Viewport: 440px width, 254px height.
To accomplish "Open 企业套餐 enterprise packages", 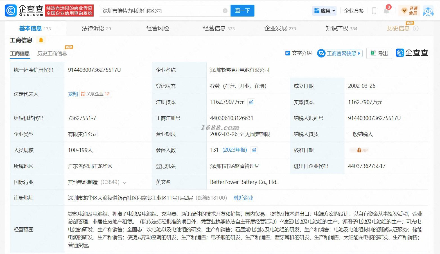I will pos(353,11).
